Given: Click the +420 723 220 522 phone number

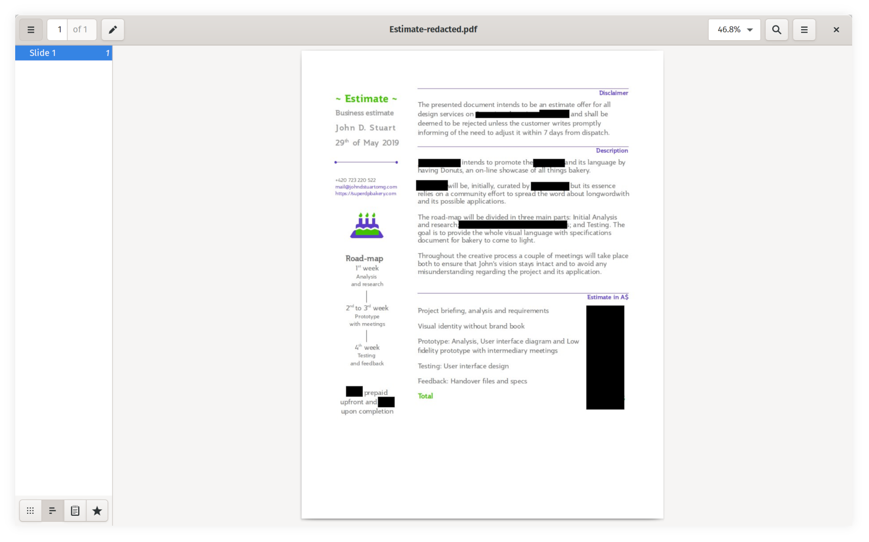Looking at the screenshot, I should coord(355,180).
